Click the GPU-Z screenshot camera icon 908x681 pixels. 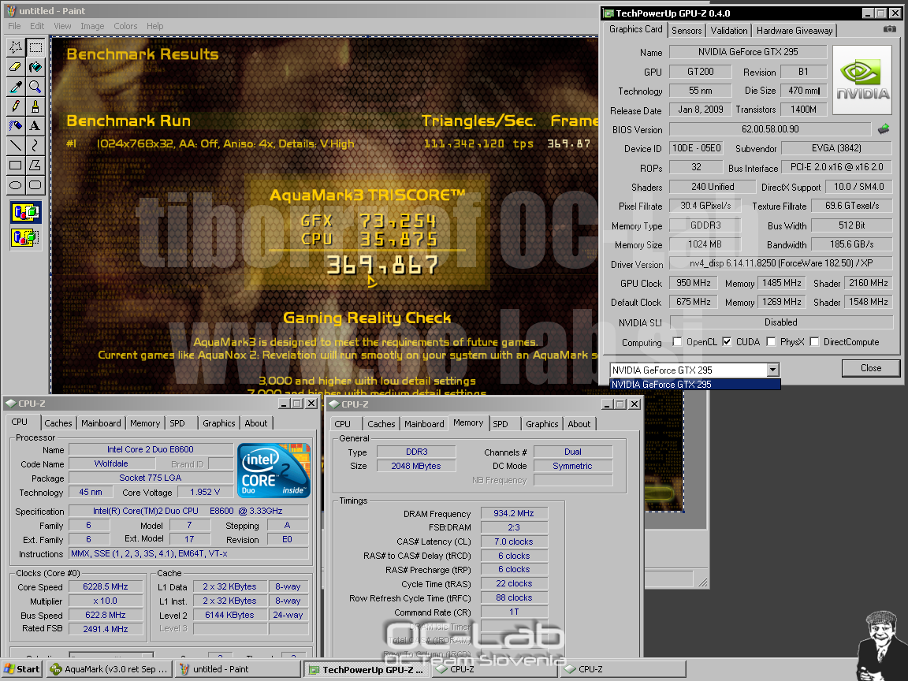point(889,29)
